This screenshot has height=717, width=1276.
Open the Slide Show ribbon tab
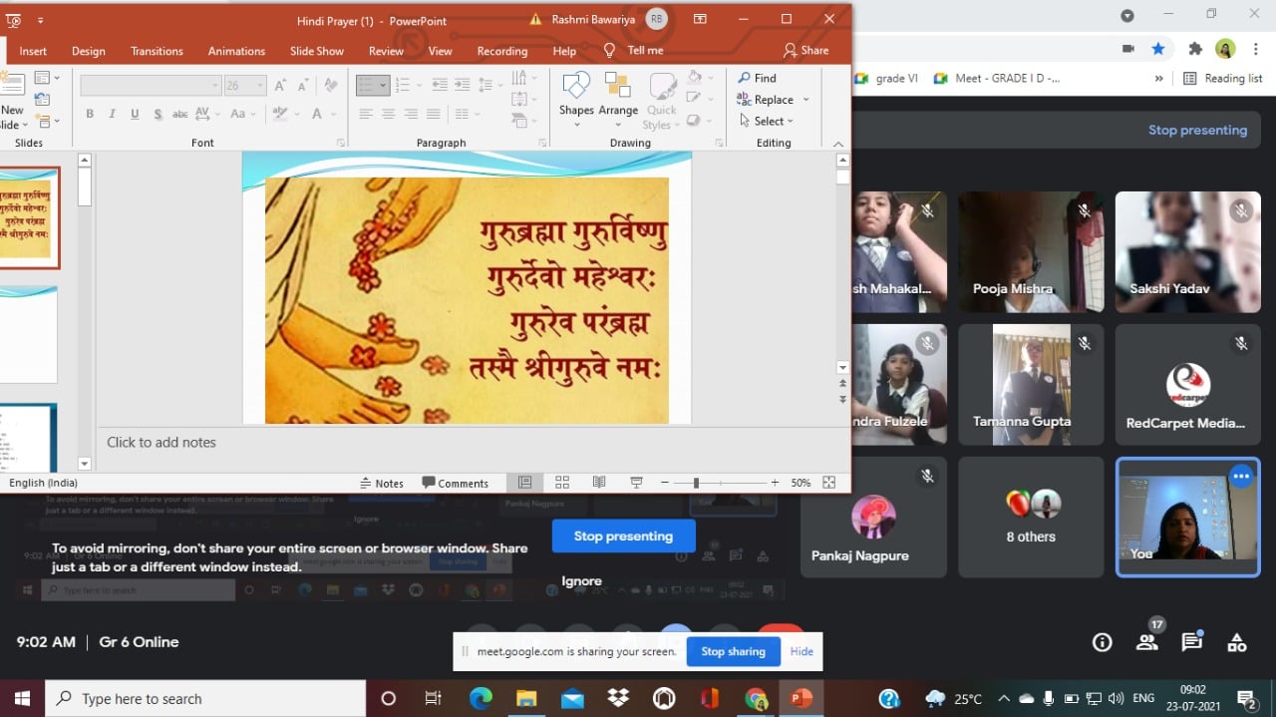317,51
